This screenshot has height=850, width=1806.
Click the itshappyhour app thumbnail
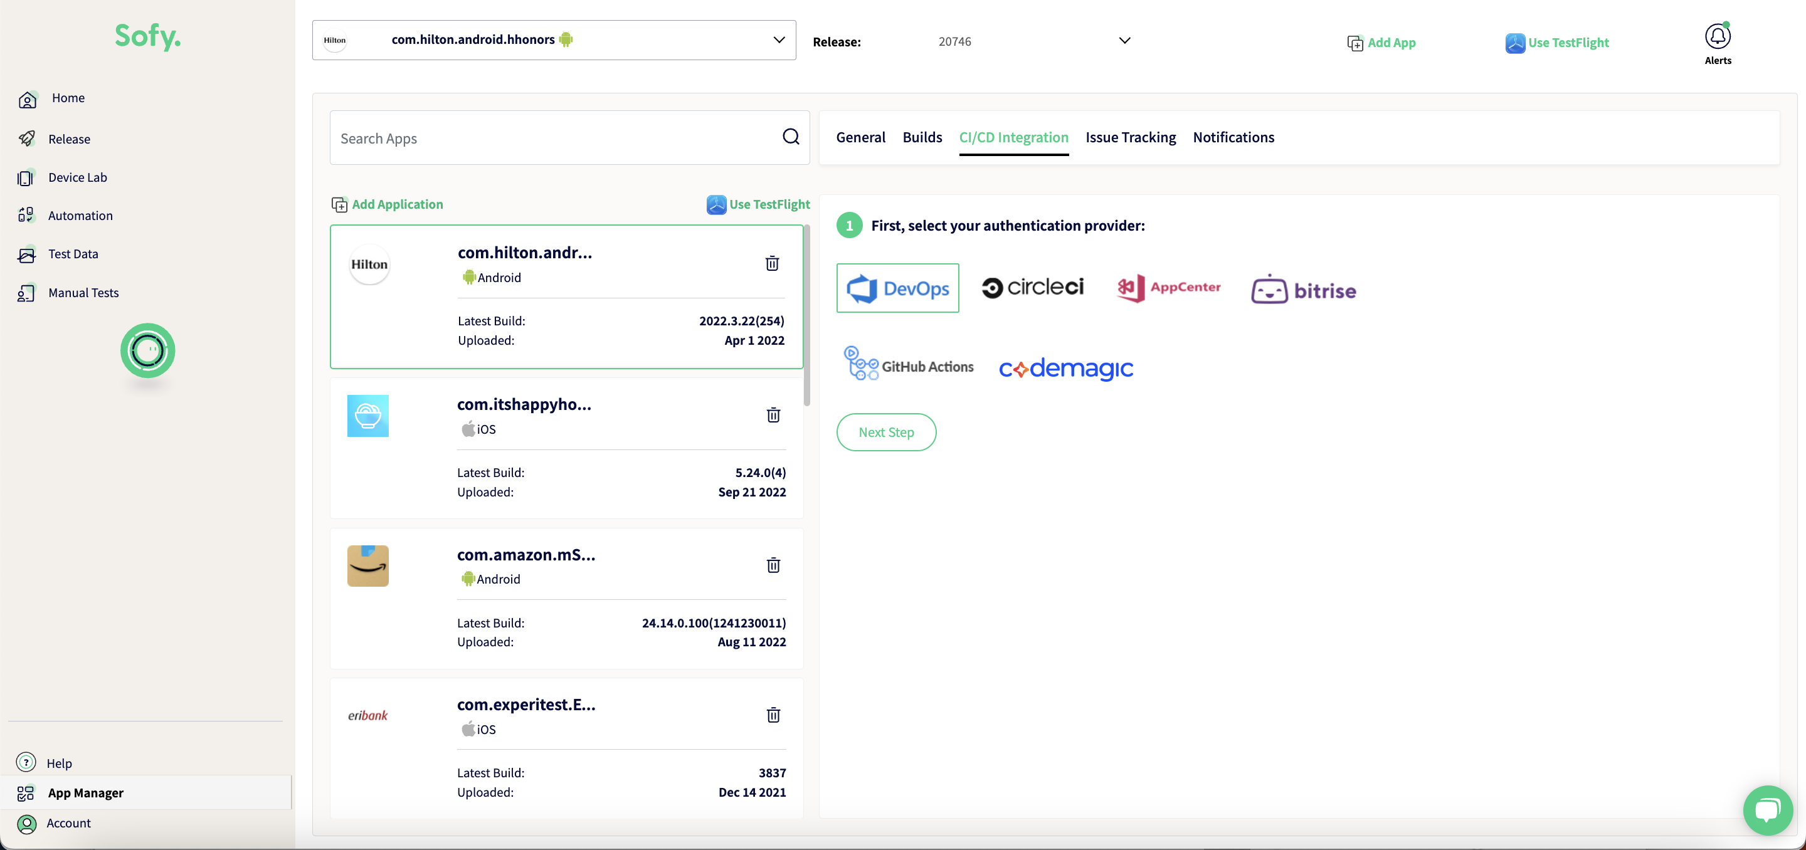[x=367, y=416]
